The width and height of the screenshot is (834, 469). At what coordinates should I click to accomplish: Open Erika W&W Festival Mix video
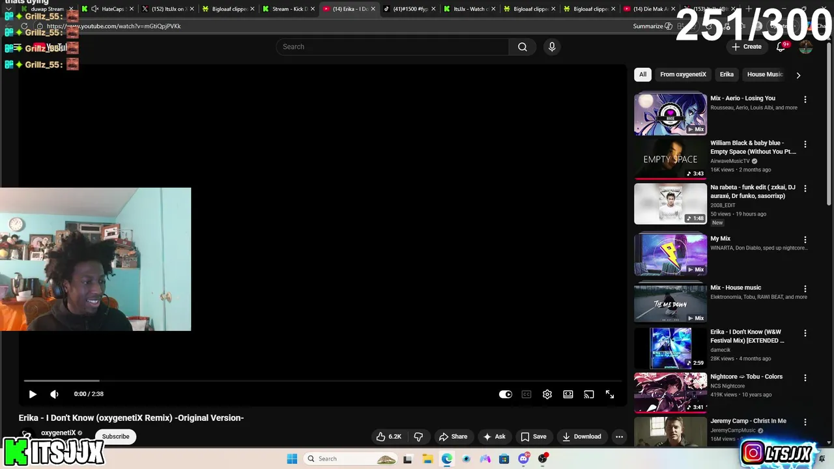670,348
